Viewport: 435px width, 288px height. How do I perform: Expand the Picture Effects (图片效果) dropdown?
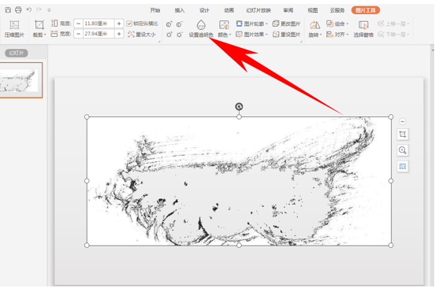(x=251, y=35)
